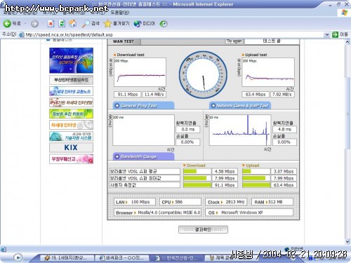
Task: Select the 7.92 MB/s upload value
Action: tap(282, 95)
